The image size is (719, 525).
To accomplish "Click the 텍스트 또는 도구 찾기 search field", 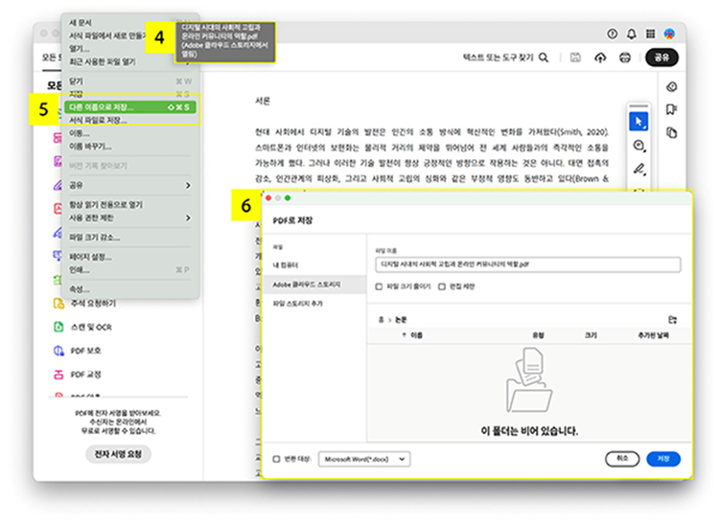I will pyautogui.click(x=498, y=57).
